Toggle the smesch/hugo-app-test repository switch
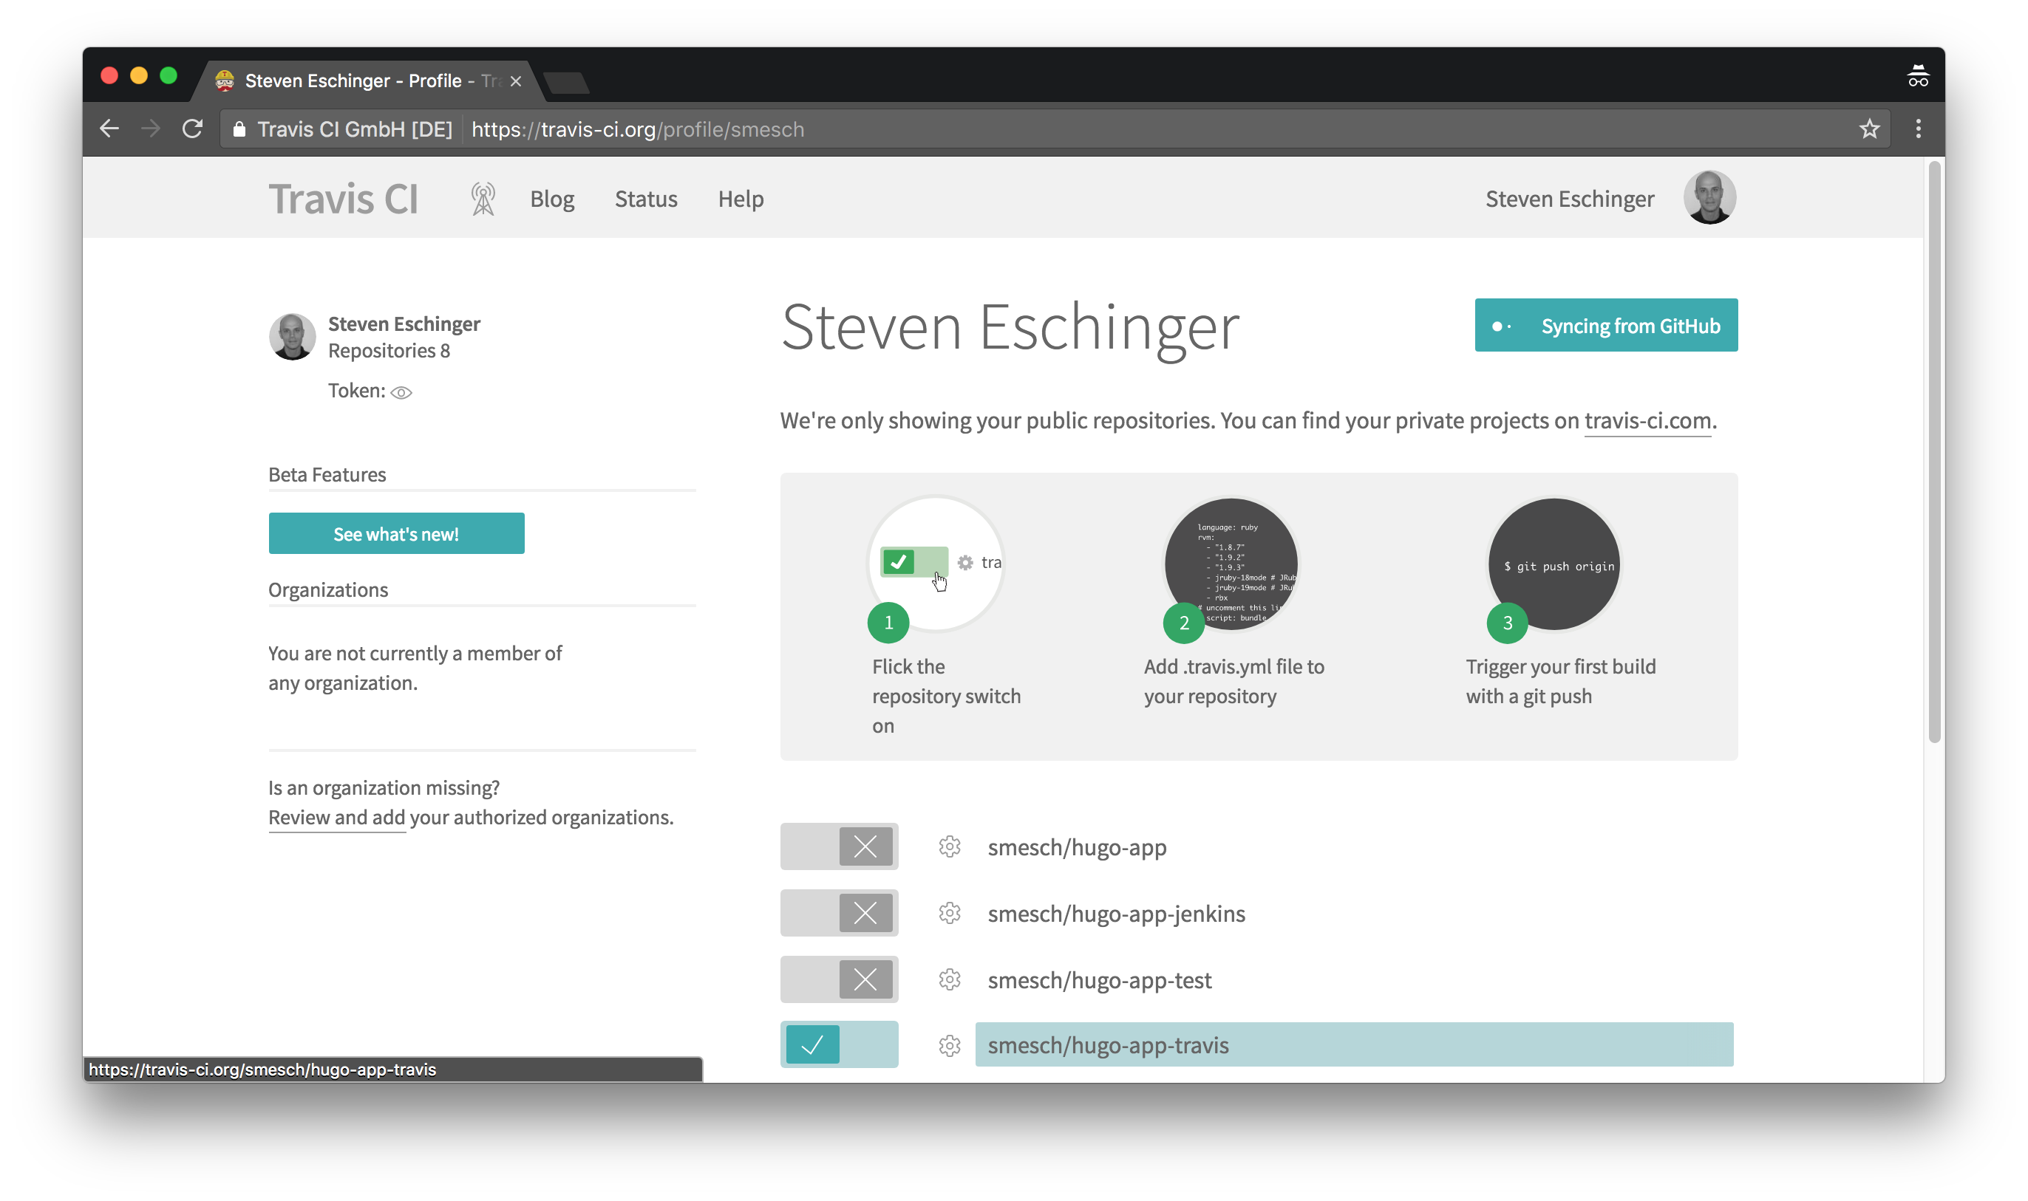 pos(840,979)
